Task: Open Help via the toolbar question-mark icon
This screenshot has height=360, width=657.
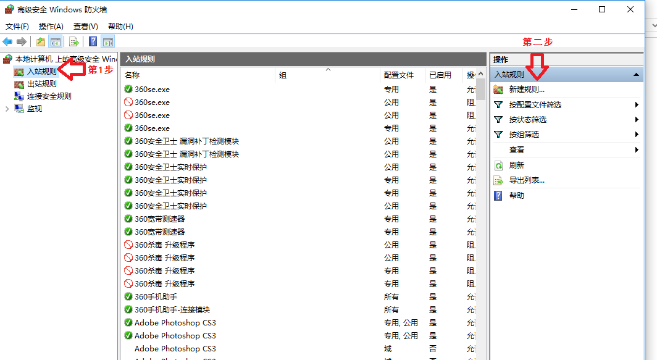Action: point(93,41)
